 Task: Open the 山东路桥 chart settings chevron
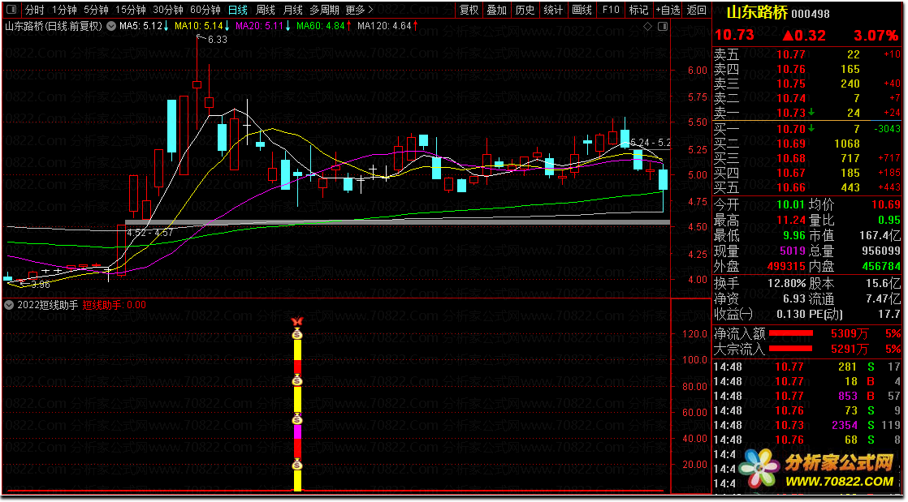110,26
